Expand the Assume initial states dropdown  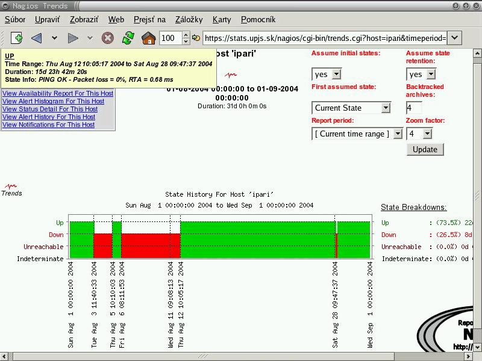[x=327, y=74]
